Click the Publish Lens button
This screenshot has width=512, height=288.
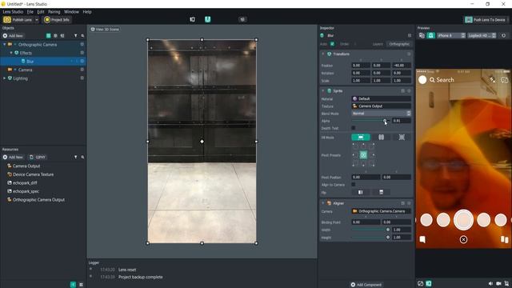pos(18,20)
